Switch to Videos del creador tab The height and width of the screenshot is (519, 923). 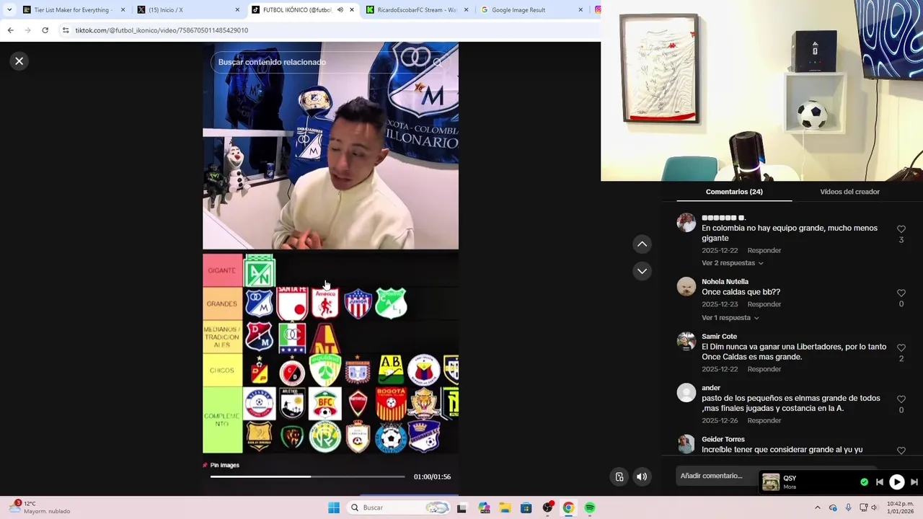point(849,192)
